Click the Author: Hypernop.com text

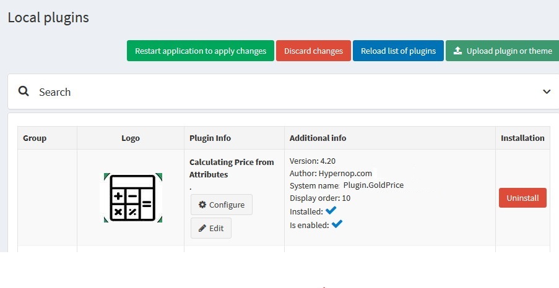tap(331, 174)
